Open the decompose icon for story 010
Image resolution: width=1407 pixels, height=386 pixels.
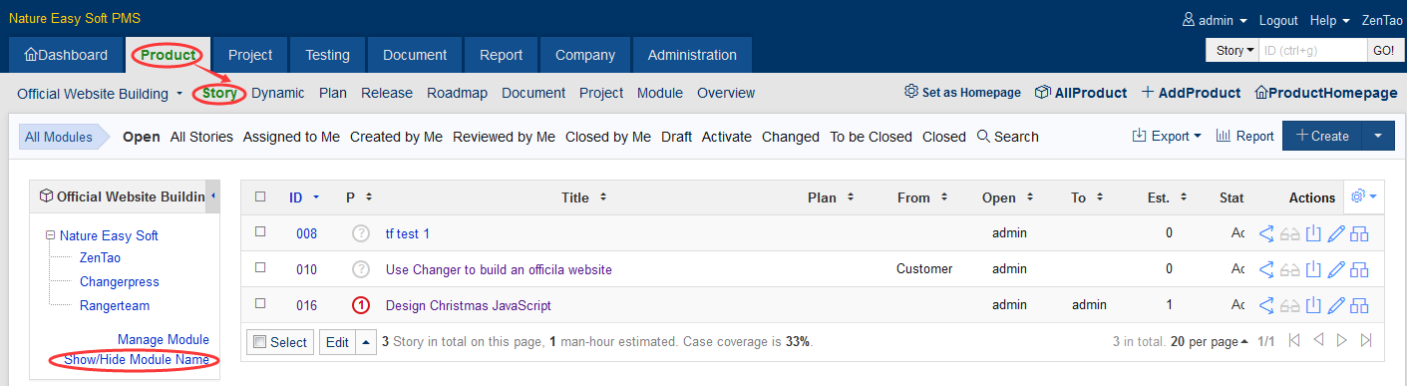tap(1359, 269)
